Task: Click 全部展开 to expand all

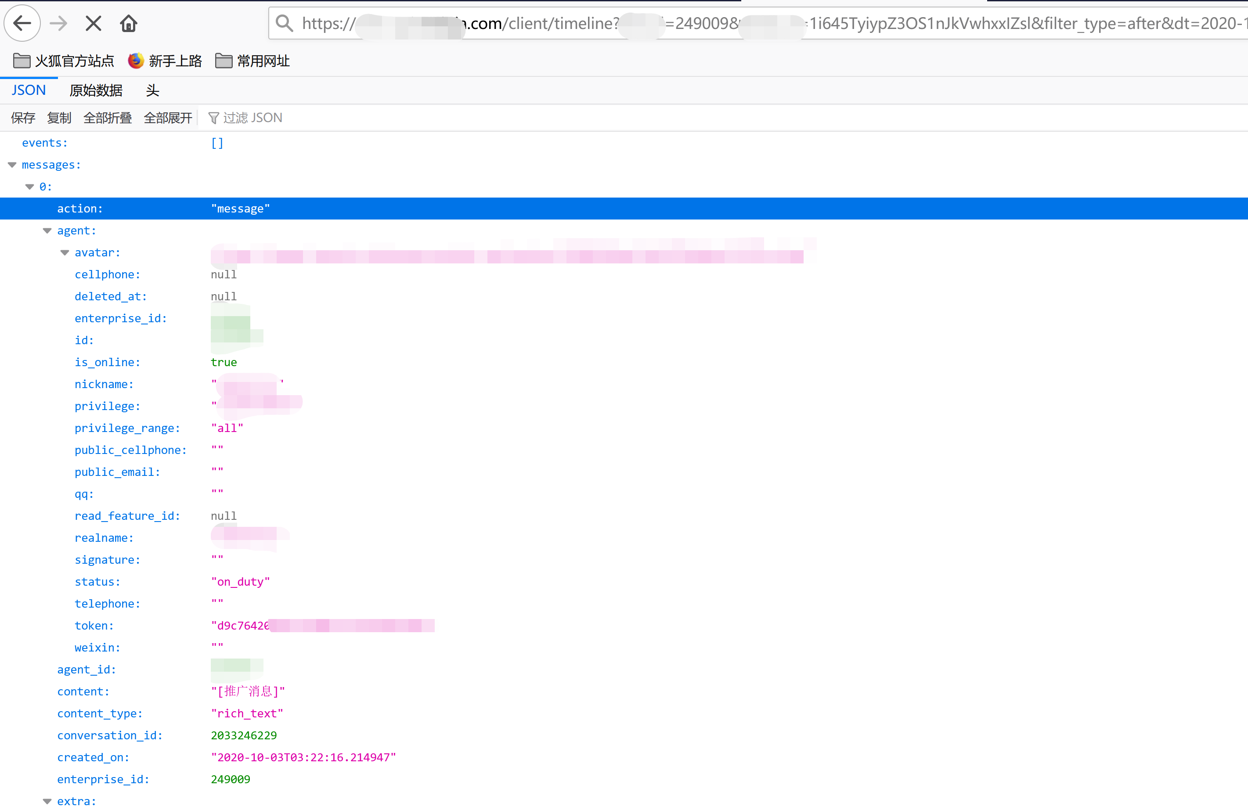Action: 168,118
